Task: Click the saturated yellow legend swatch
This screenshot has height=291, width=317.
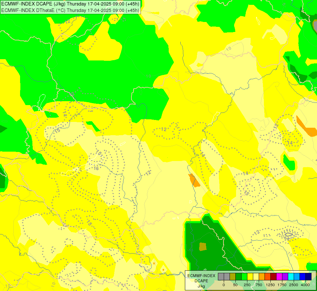Action: (x=250, y=276)
